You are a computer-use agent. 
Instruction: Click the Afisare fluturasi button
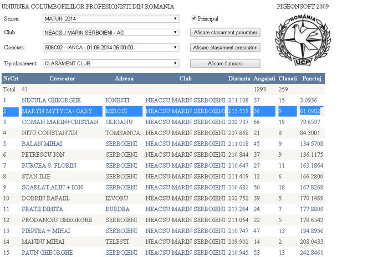225,63
